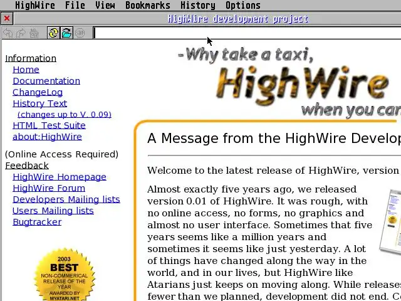Open the File menu
Screen dimensions: 401x301
click(x=75, y=5)
